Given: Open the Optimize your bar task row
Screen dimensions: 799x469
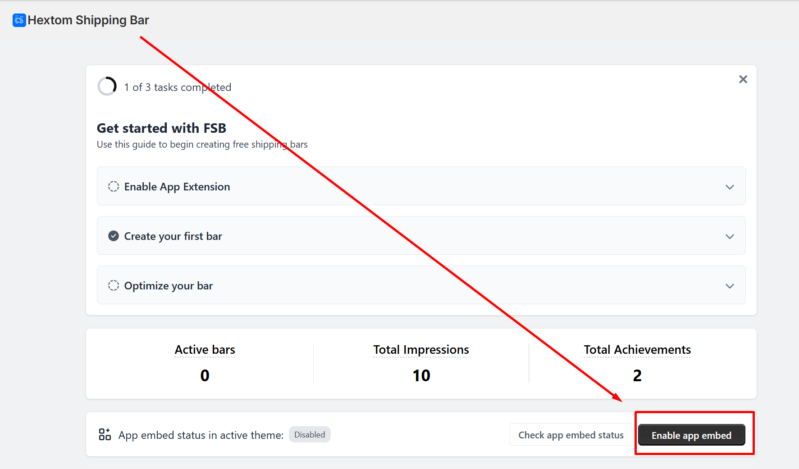Looking at the screenshot, I should (421, 285).
